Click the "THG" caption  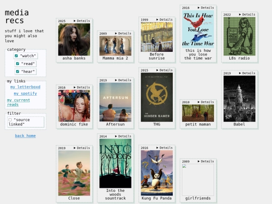[157, 124]
